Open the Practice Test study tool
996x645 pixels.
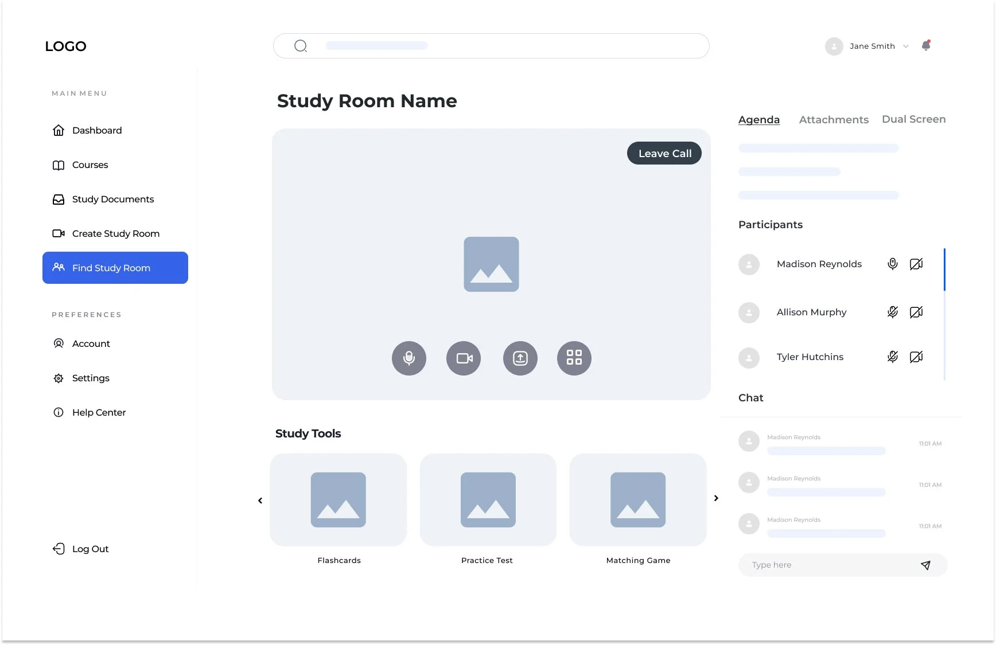(488, 500)
